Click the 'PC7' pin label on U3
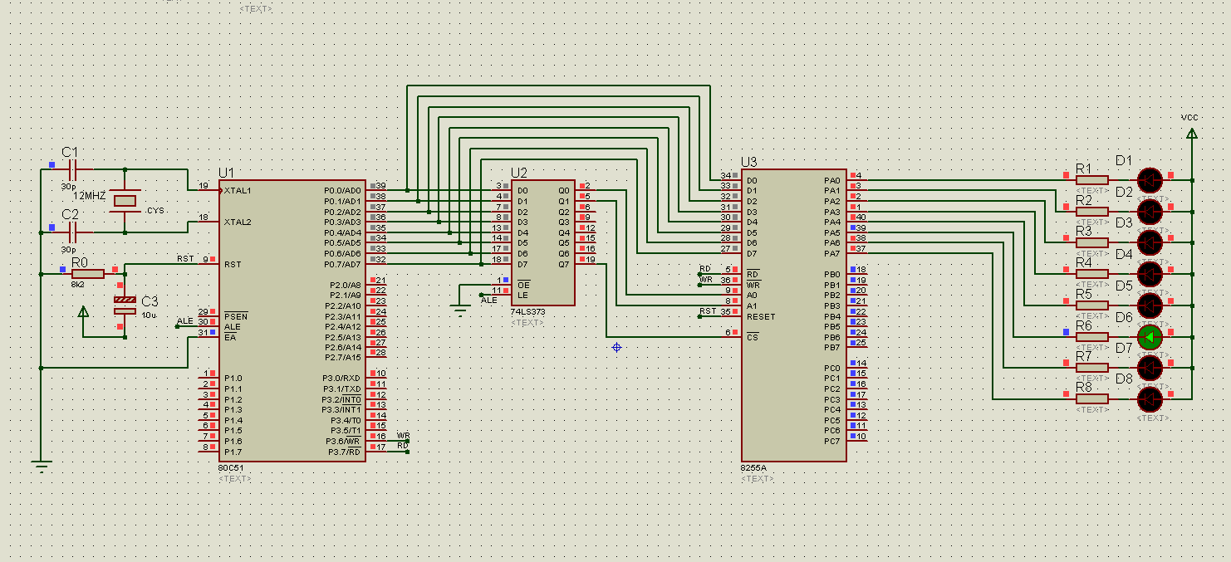Image resolution: width=1231 pixels, height=562 pixels. (x=831, y=441)
